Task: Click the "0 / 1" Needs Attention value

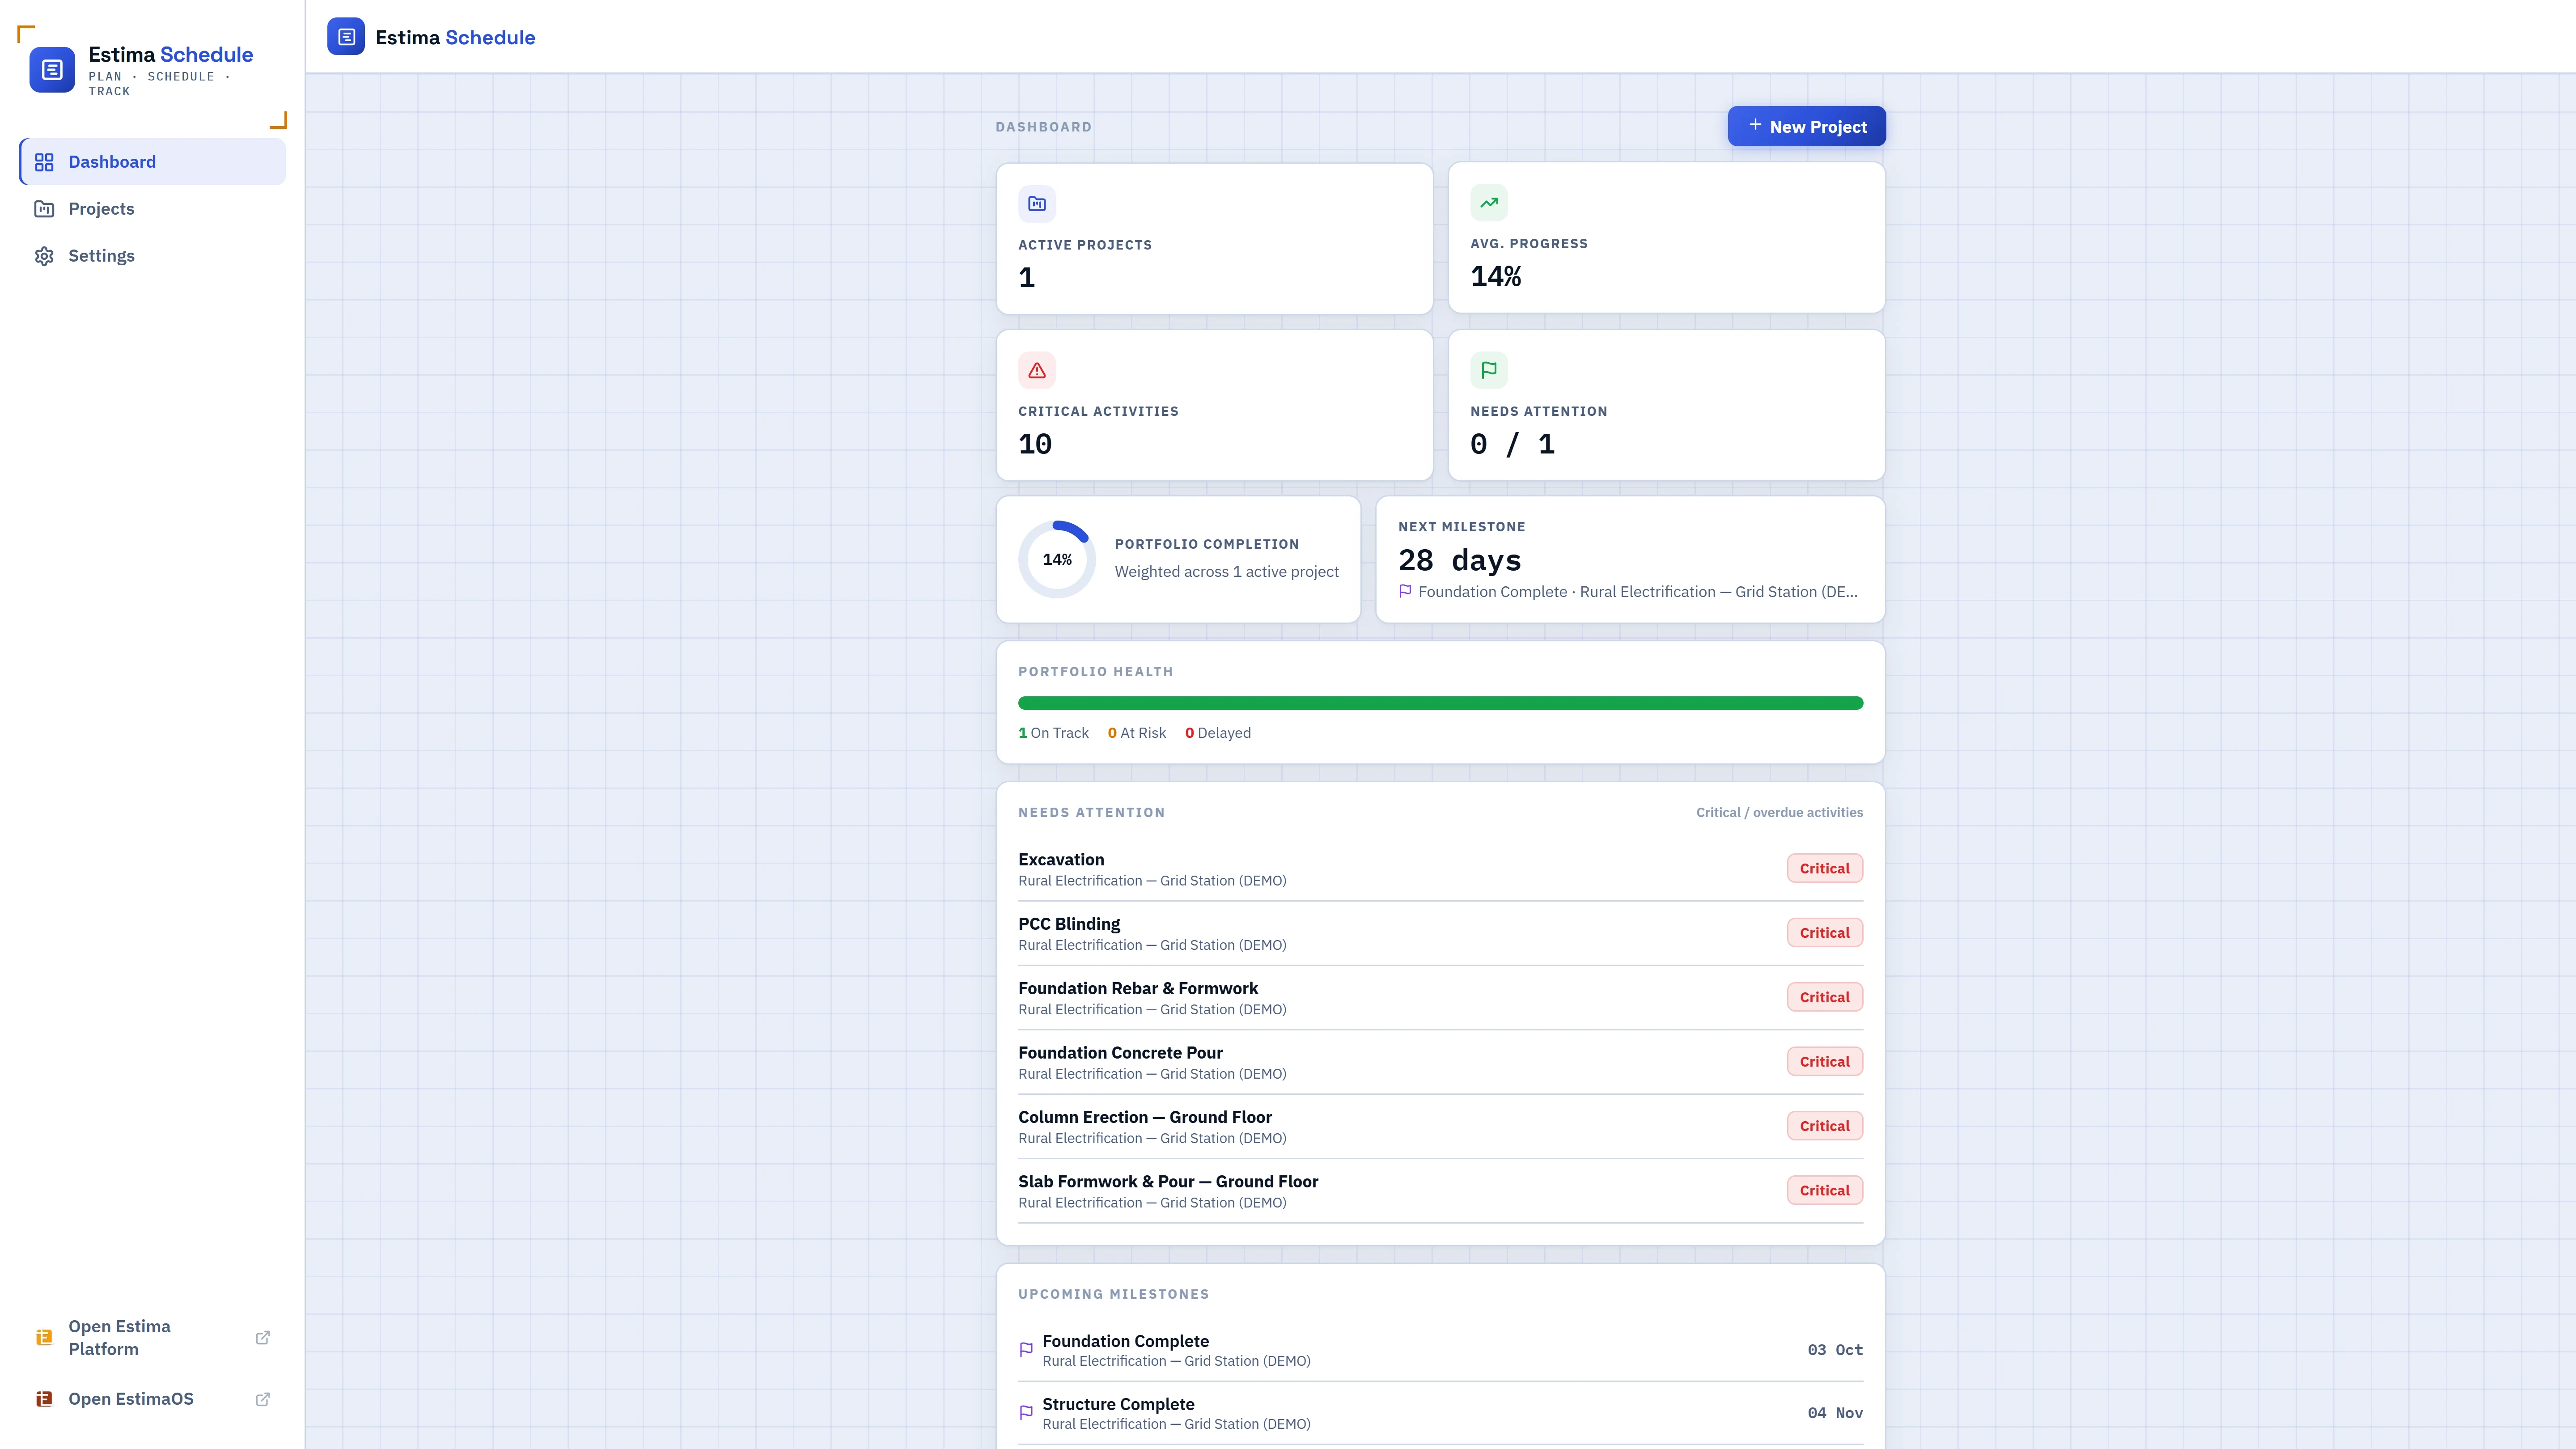Action: click(1512, 444)
